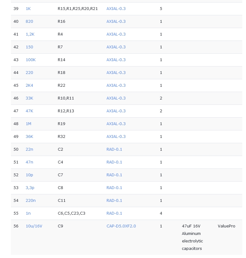Open the 22n capacitor link
Image resolution: width=246 pixels, height=258 pixels.
tap(29, 149)
